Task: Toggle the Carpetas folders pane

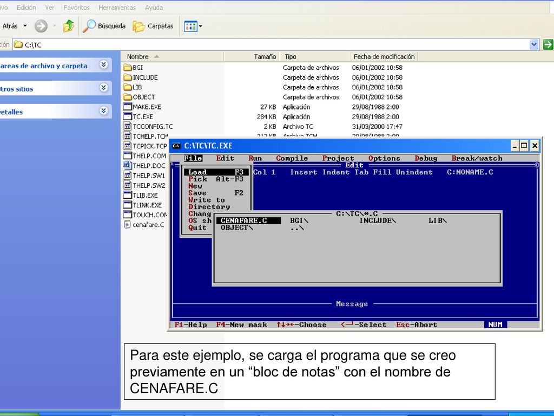Action: click(153, 26)
